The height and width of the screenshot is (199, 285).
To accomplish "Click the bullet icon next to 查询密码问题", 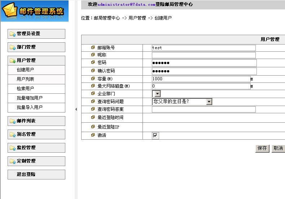I will 93,101.
